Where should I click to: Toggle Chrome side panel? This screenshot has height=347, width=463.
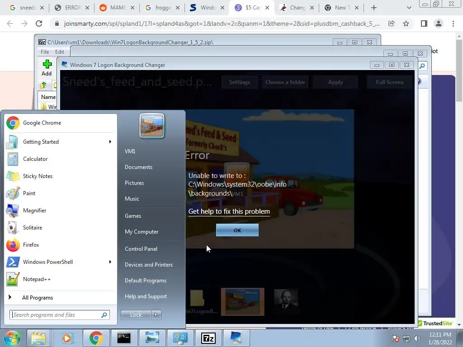[424, 23]
